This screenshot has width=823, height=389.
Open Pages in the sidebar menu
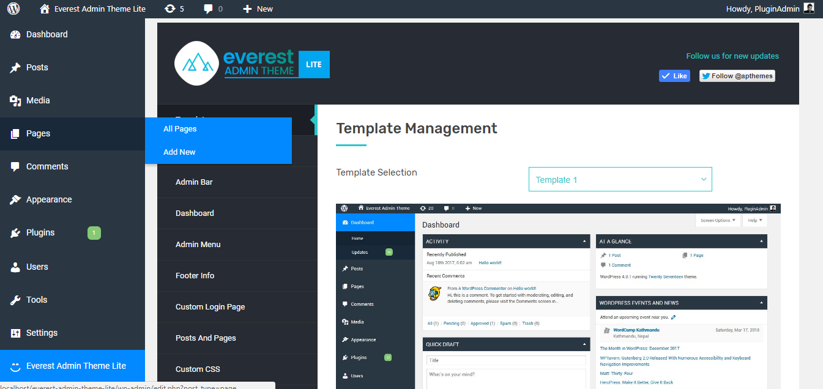click(x=72, y=133)
